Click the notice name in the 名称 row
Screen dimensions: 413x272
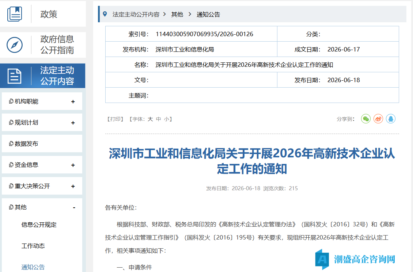pos(244,65)
